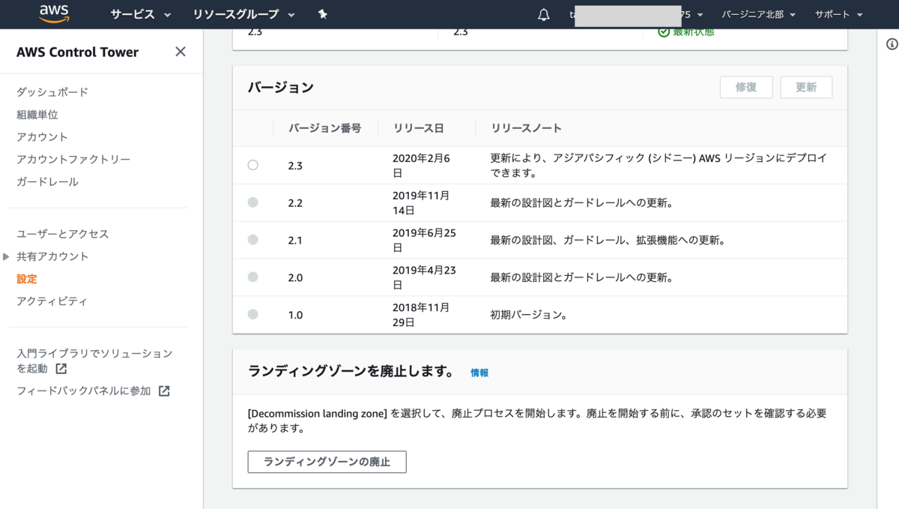
Task: Click the green 最新状態 status icon
Action: 663,31
